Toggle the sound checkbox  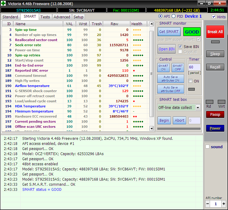(207, 147)
